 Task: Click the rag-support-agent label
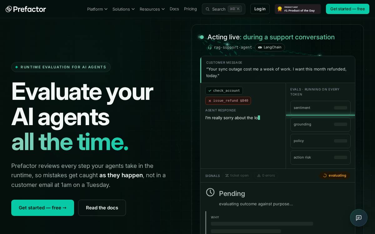click(233, 47)
